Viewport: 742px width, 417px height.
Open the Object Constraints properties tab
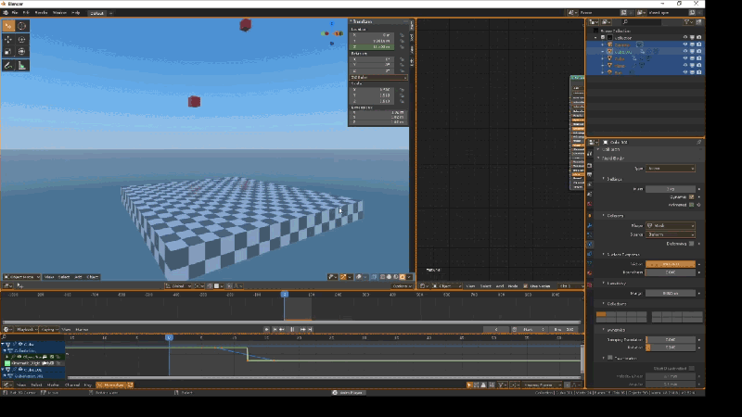(x=590, y=254)
